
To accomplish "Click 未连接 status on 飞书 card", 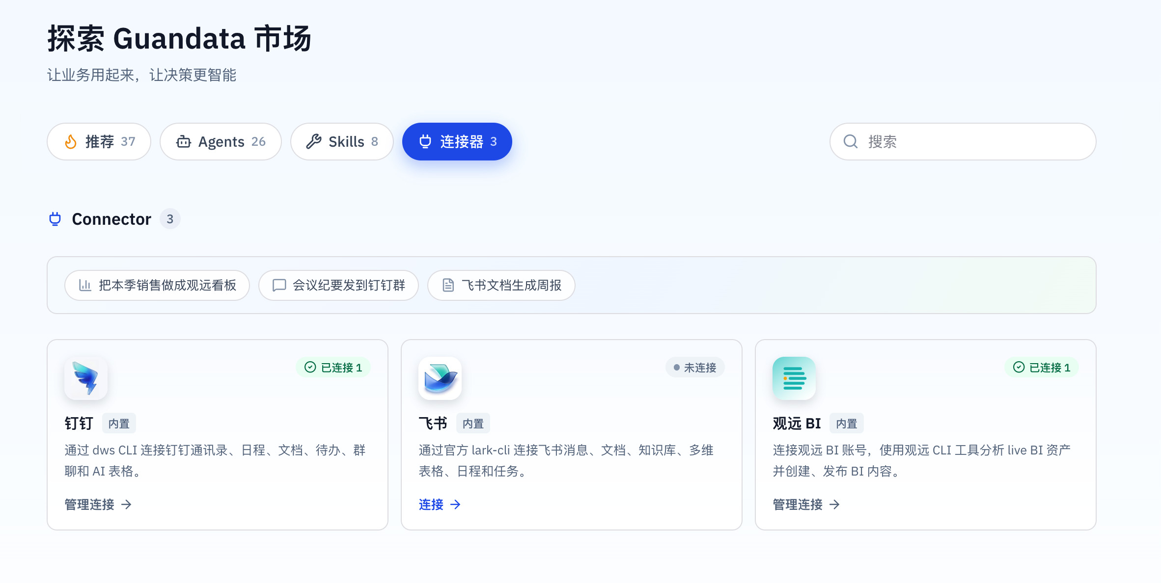I will tap(695, 367).
